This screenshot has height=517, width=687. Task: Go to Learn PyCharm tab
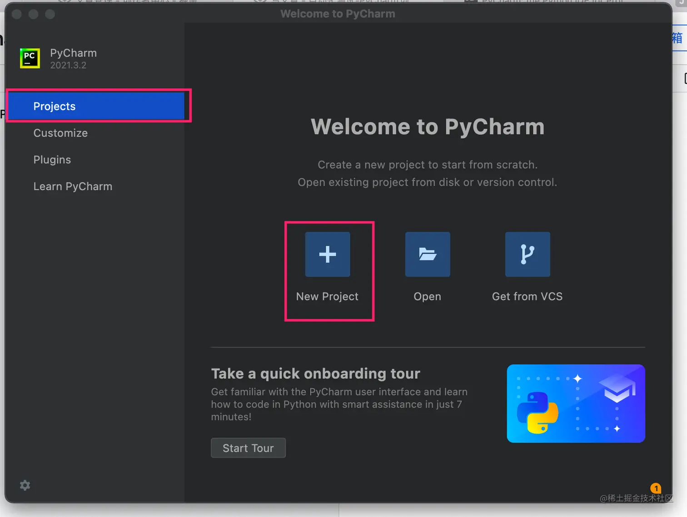[73, 187]
